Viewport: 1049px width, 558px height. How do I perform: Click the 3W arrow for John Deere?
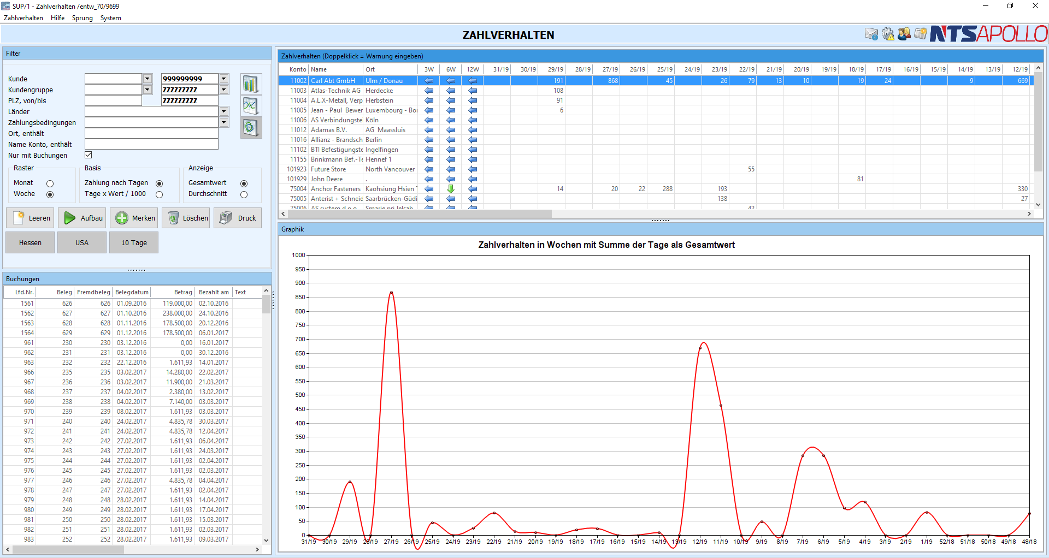(429, 179)
